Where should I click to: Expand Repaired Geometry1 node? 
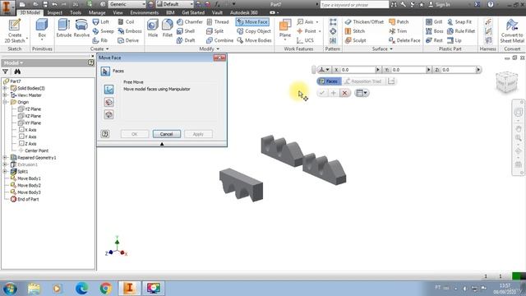(x=5, y=157)
